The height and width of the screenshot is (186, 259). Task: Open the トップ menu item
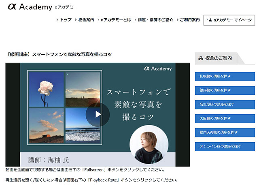click(65, 20)
